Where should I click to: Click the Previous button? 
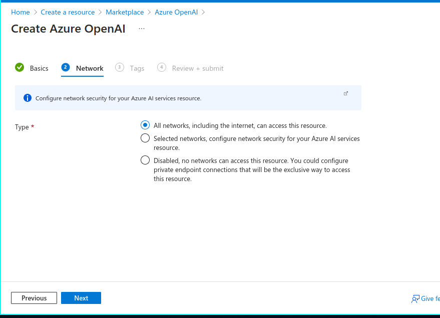pyautogui.click(x=34, y=298)
